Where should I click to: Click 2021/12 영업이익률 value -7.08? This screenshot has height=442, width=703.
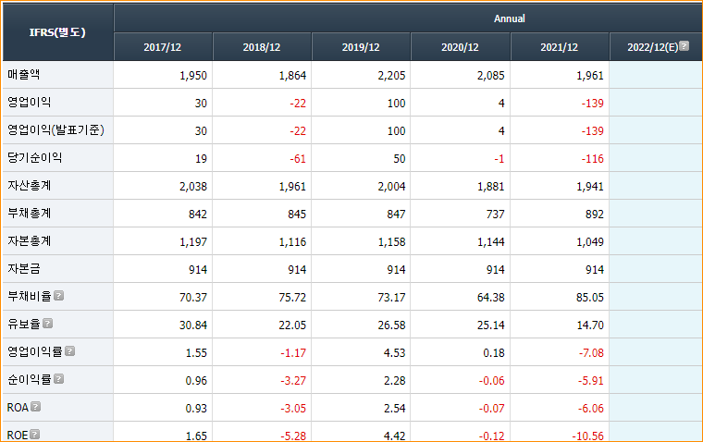[x=591, y=353]
